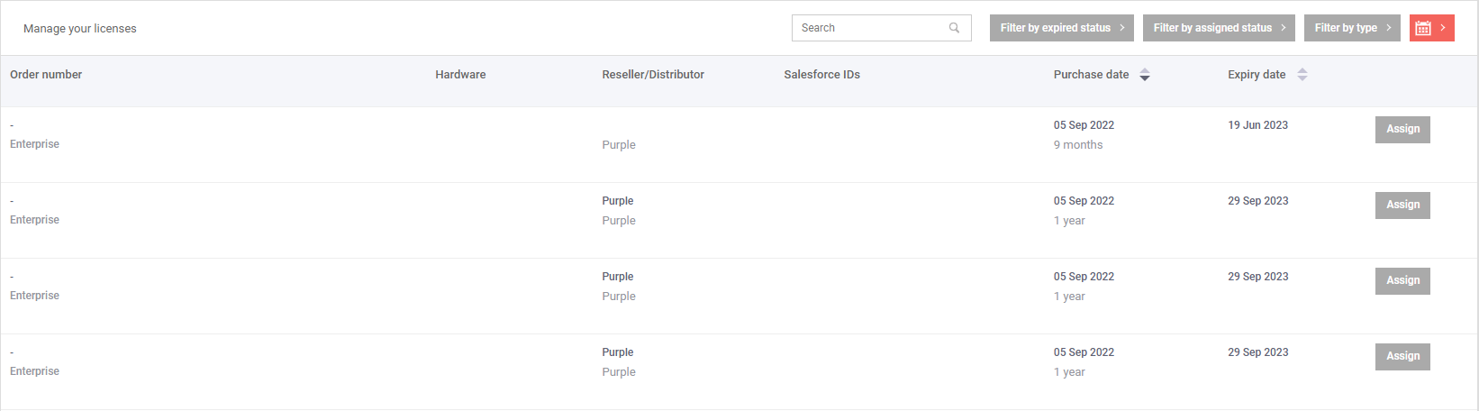Expand Filter by expired status dropdown
The image size is (1479, 411).
coord(1062,28)
